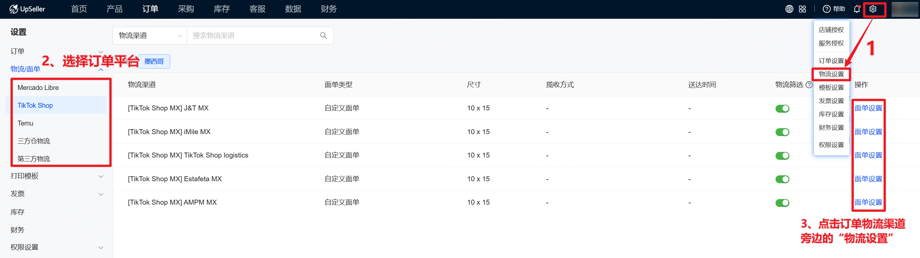Click the settings gear icon
Image resolution: width=920 pixels, height=258 pixels.
(x=872, y=9)
